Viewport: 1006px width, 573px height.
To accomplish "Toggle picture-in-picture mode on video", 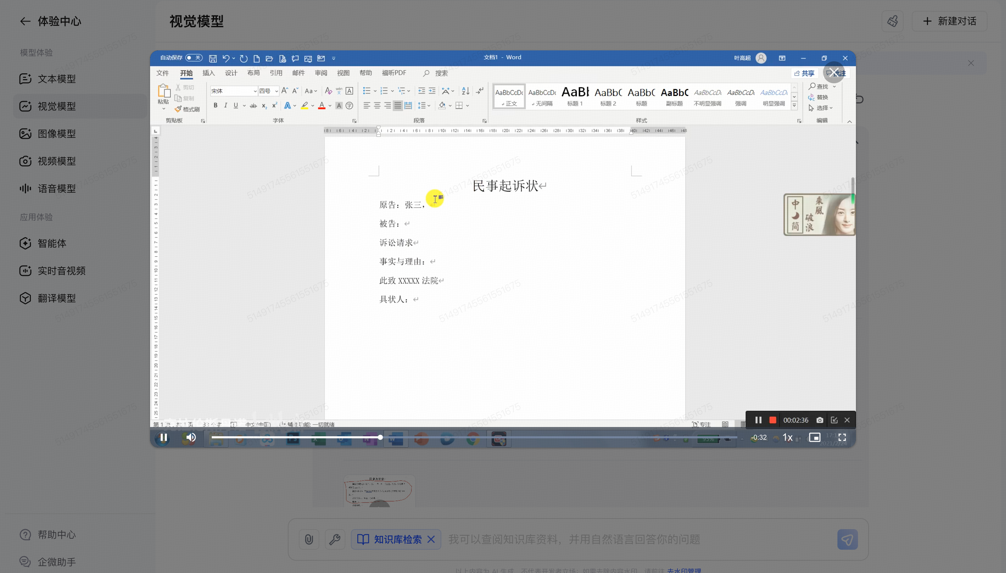I will click(814, 437).
